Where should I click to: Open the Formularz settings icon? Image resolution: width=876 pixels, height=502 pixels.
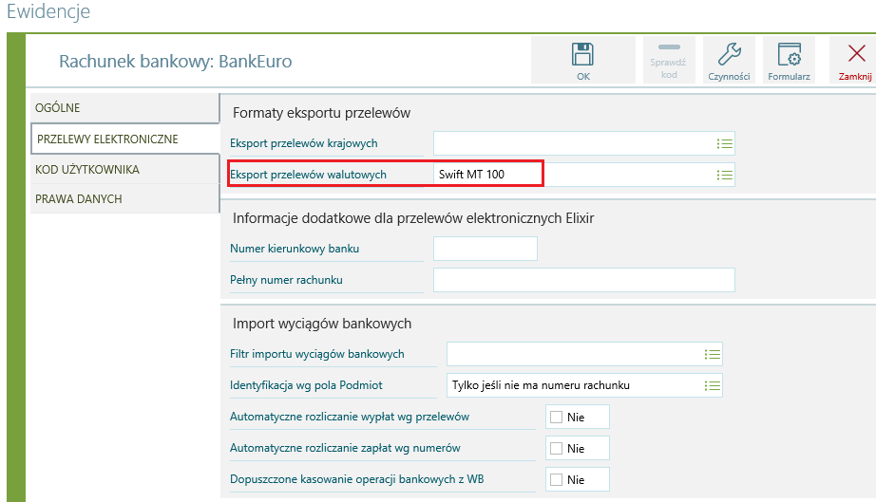click(x=789, y=60)
